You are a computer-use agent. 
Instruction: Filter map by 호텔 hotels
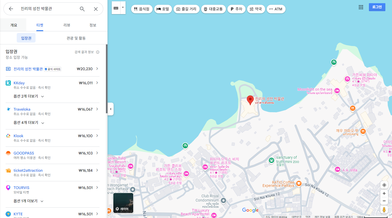click(163, 9)
